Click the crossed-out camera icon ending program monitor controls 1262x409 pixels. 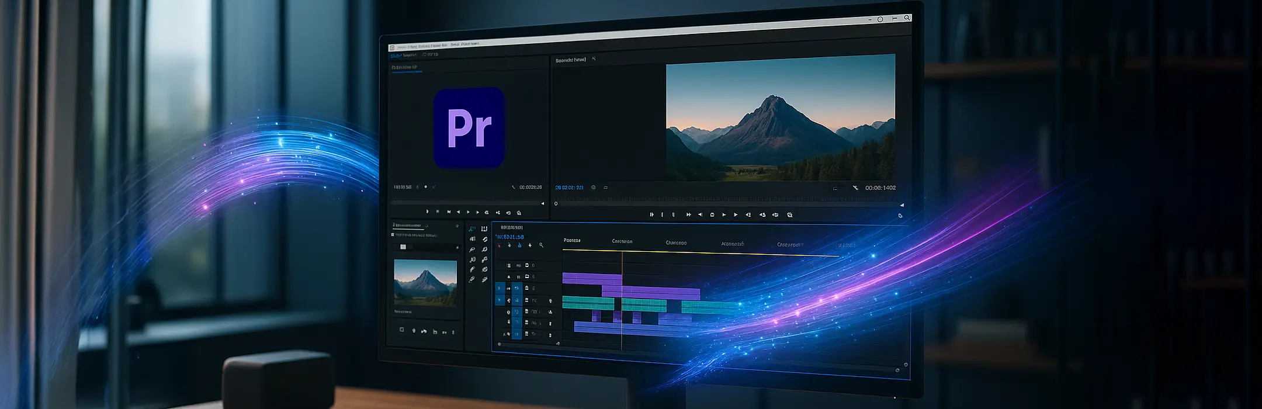point(790,215)
